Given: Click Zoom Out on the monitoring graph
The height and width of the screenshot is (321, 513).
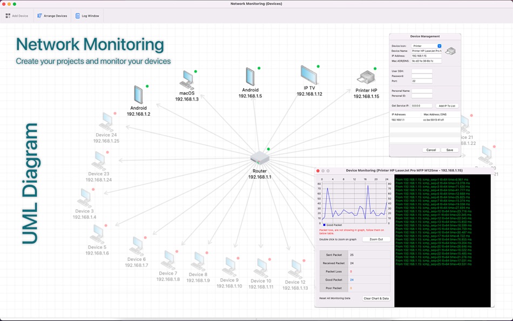Looking at the screenshot, I should [376, 239].
